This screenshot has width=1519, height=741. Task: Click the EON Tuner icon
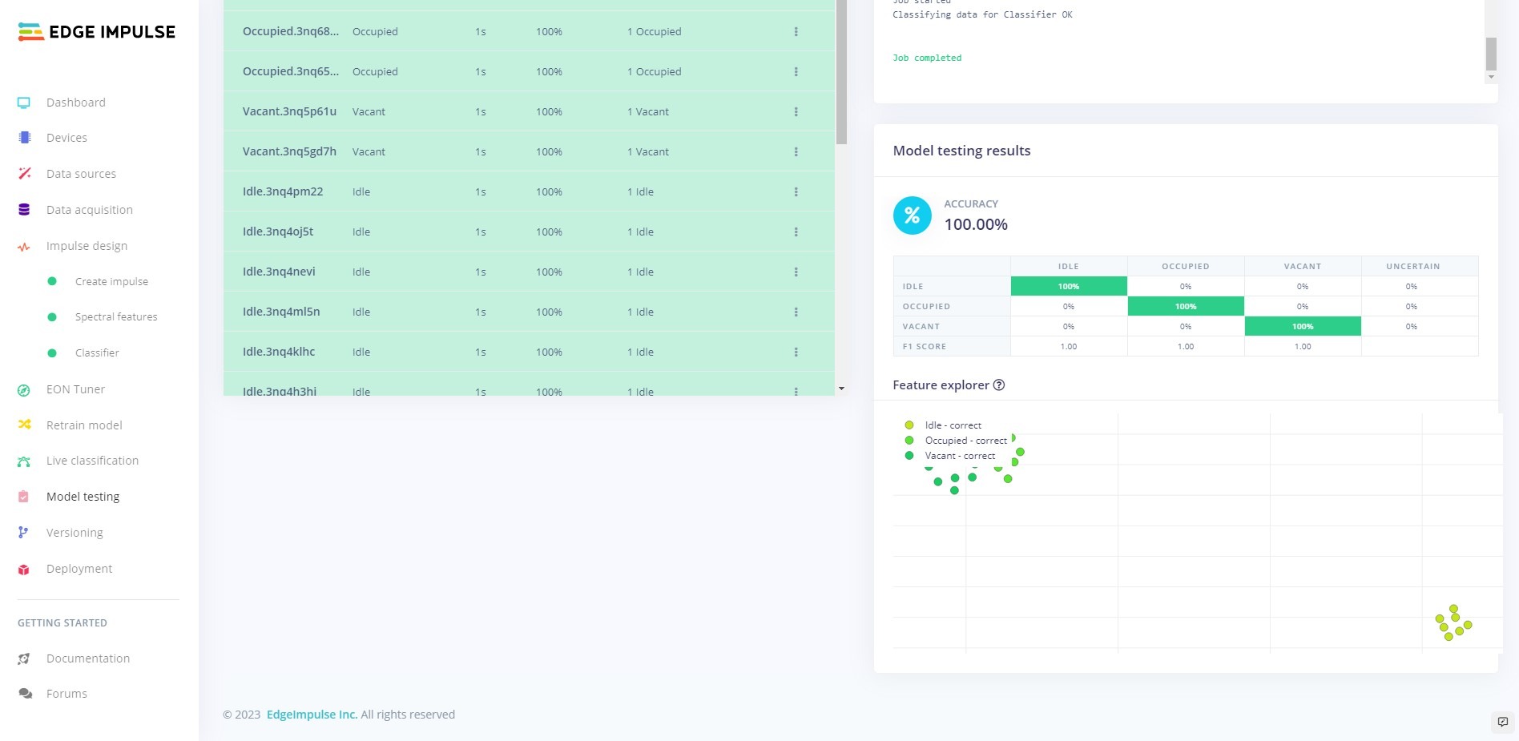coord(24,390)
